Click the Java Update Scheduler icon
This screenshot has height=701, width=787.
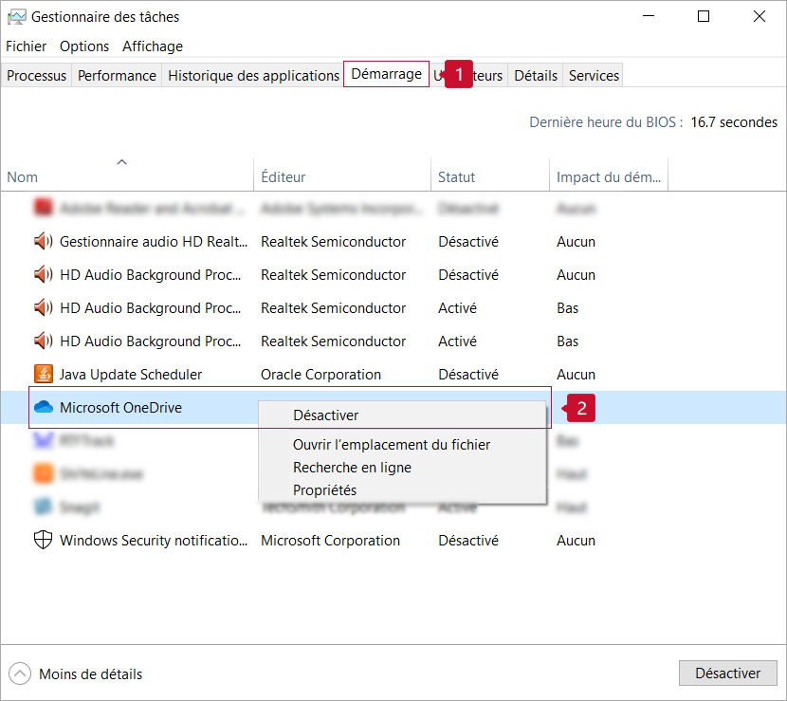44,375
